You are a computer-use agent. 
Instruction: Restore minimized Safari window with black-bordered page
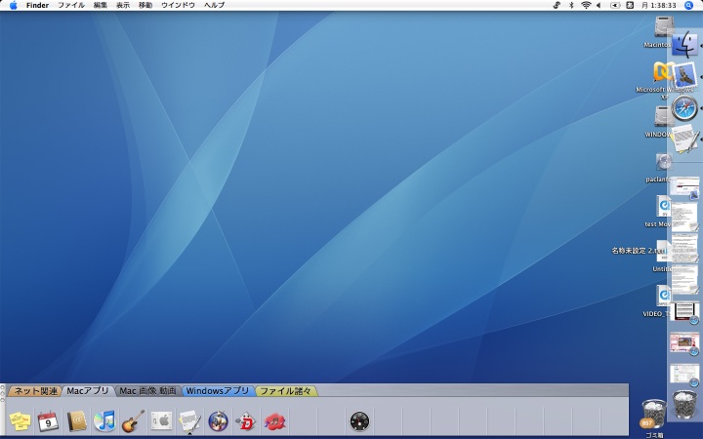684,312
